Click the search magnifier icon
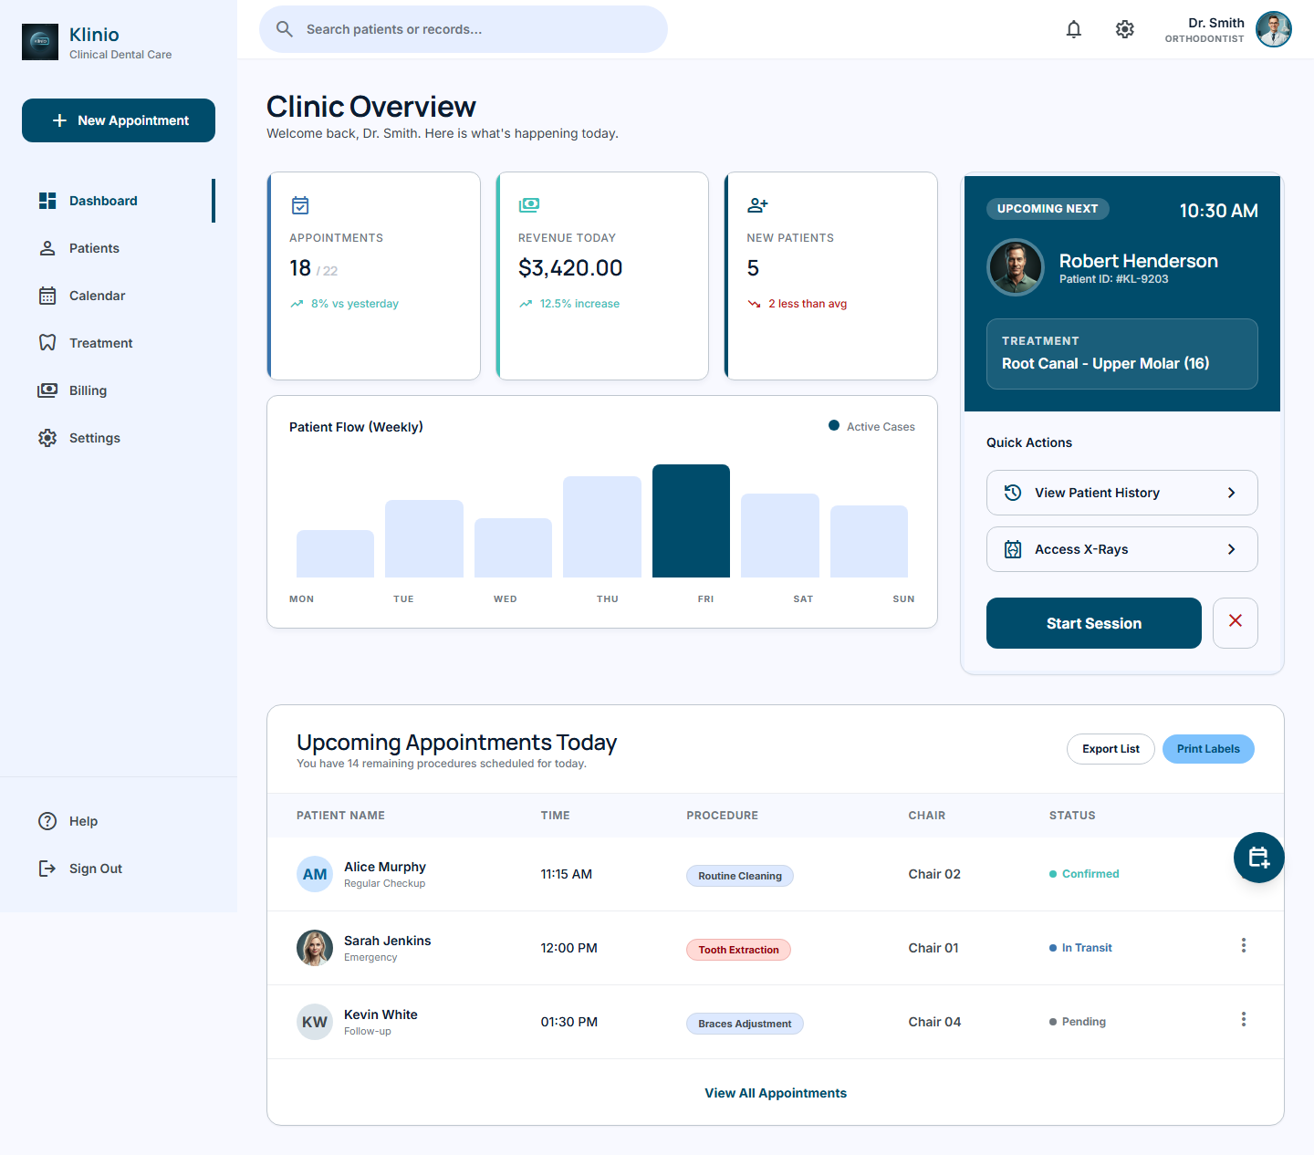The width and height of the screenshot is (1314, 1155). click(x=285, y=29)
